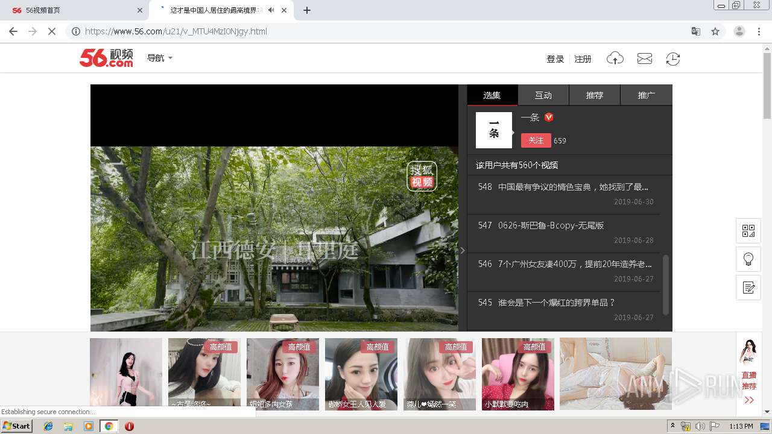The image size is (772, 434).
Task: Click the 注册 link
Action: [x=583, y=59]
